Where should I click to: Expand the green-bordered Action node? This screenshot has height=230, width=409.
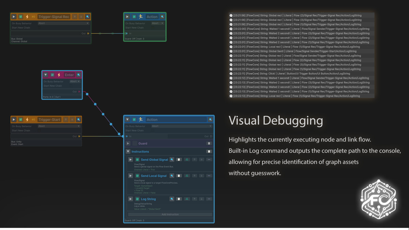[x=127, y=17]
